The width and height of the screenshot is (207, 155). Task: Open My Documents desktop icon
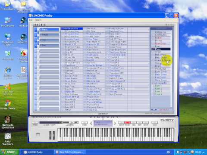pyautogui.click(x=7, y=5)
